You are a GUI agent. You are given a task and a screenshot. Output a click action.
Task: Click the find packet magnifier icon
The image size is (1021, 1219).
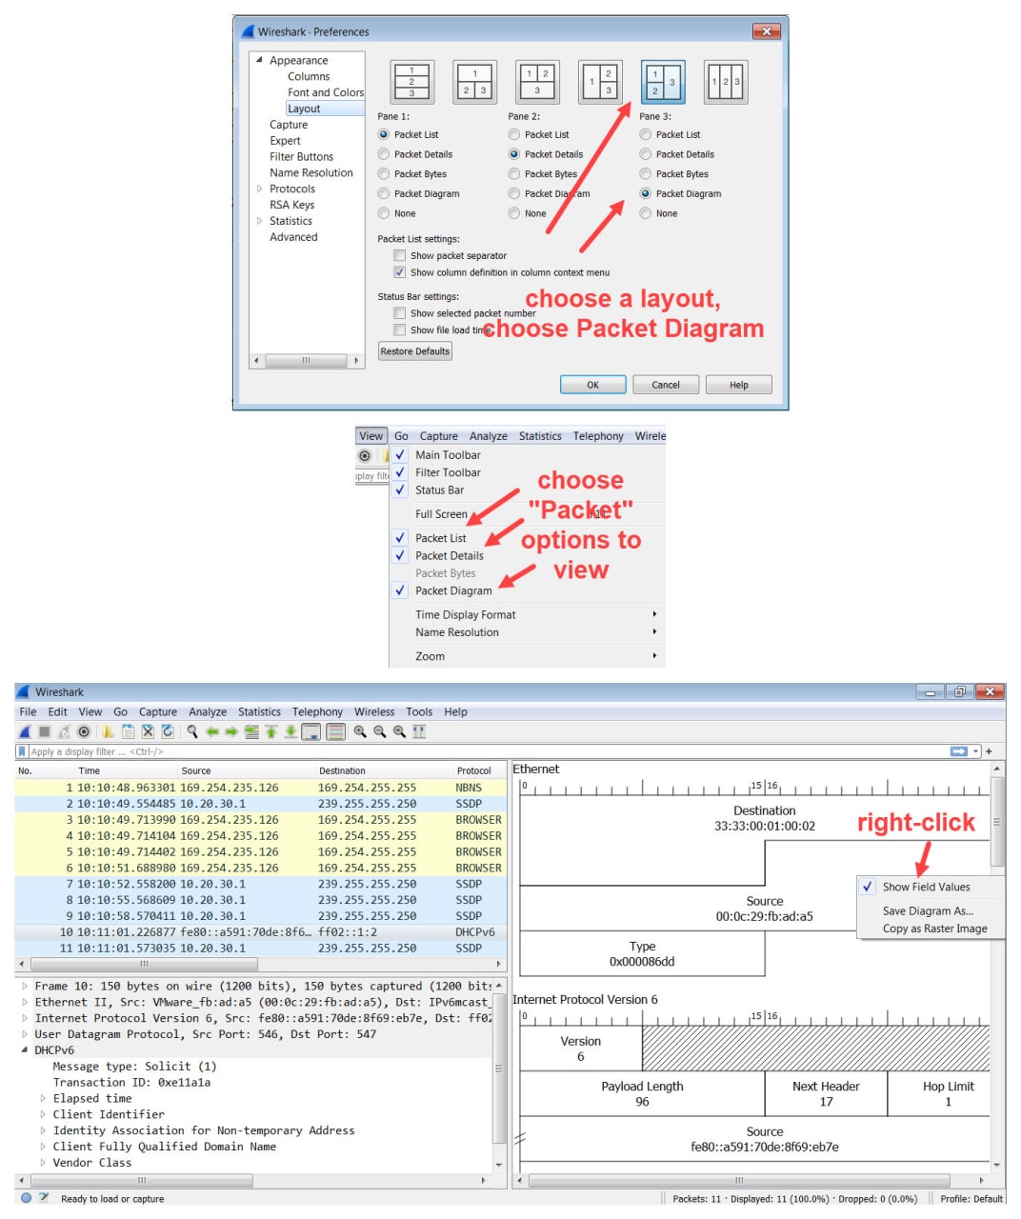click(192, 731)
